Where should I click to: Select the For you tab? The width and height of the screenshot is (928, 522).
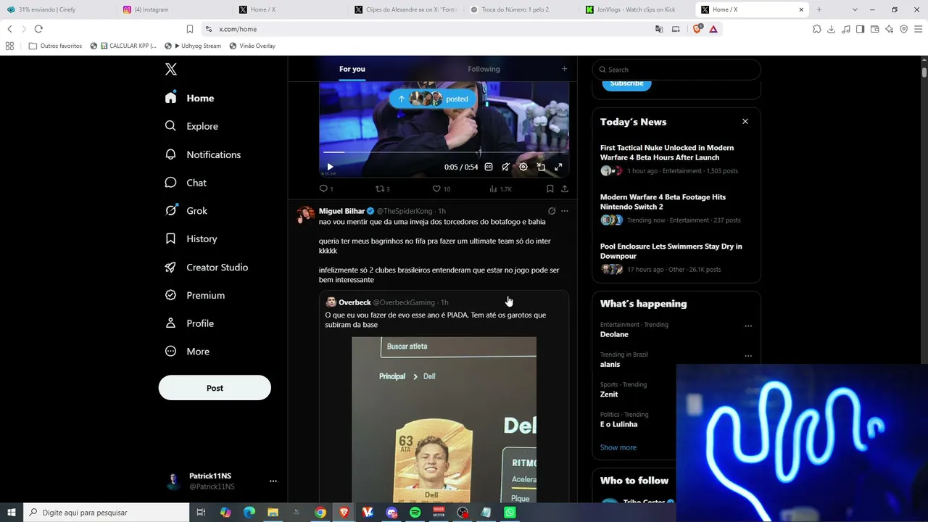click(352, 69)
